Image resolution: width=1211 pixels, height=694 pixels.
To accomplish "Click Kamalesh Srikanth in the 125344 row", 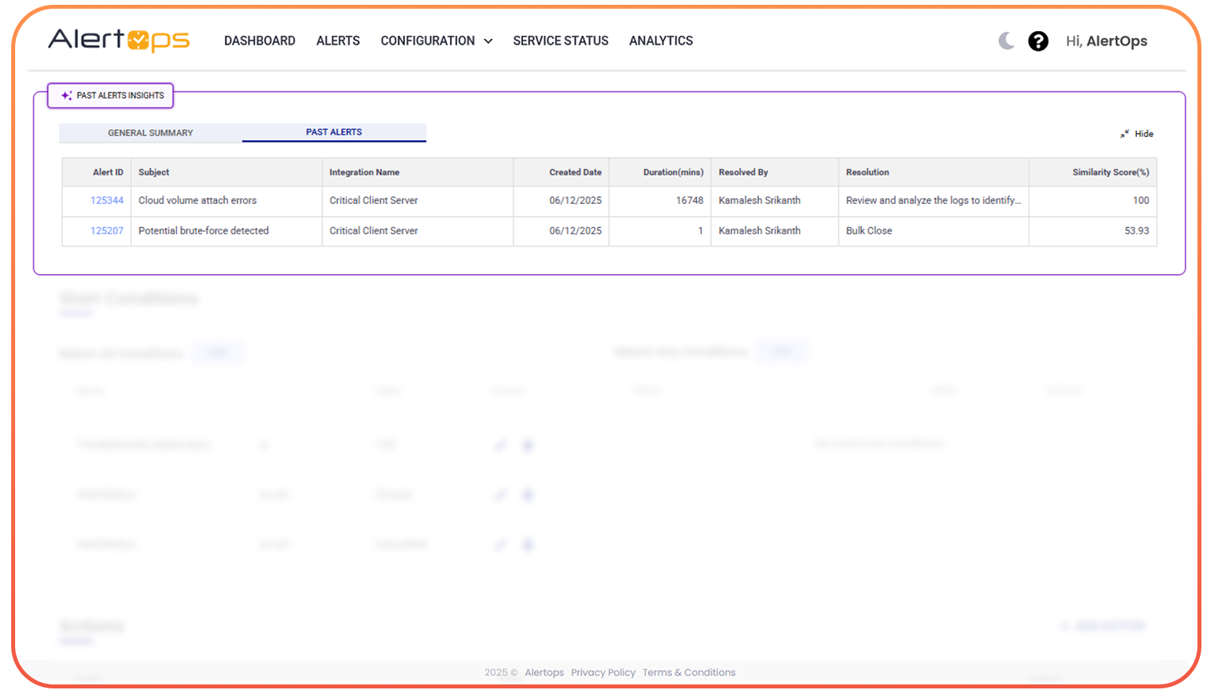I will coord(760,201).
